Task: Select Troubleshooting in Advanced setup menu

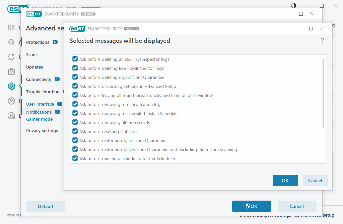Action: tap(43, 92)
